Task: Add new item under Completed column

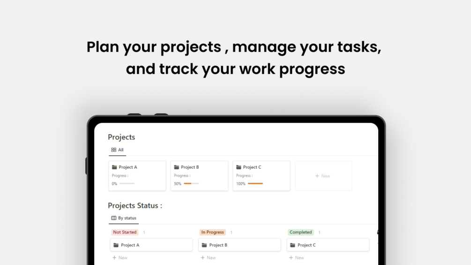Action: pyautogui.click(x=297, y=257)
